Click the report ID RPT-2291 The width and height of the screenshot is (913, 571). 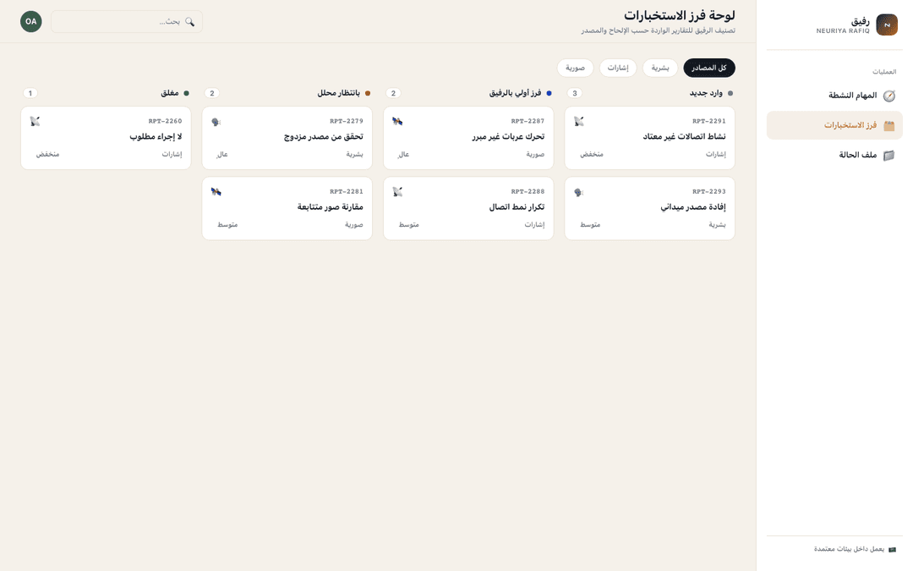(x=709, y=121)
